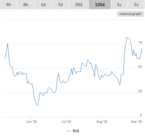Show the 1d range chart
The height and width of the screenshot is (139, 145).
tap(43, 5)
